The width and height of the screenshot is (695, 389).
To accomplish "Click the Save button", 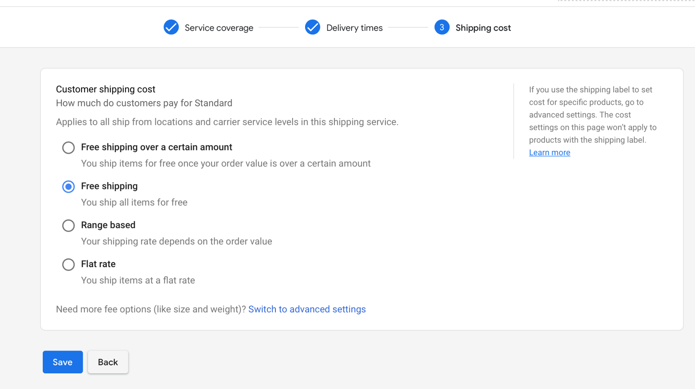I will (x=62, y=362).
